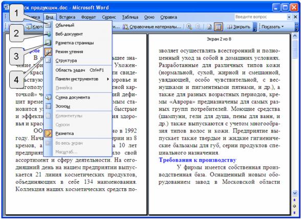The height and width of the screenshot is (219, 301).
Task: Click the Введите вопрос help field
Action: (x=261, y=17)
